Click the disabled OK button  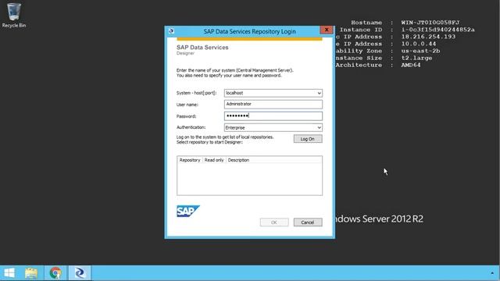(x=274, y=222)
